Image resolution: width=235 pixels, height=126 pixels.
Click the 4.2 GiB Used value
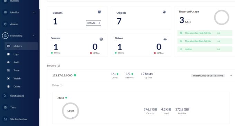coord(166,109)
